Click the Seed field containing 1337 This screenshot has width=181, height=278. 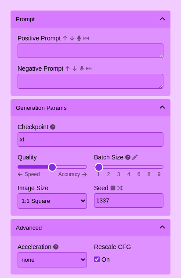pos(129,201)
